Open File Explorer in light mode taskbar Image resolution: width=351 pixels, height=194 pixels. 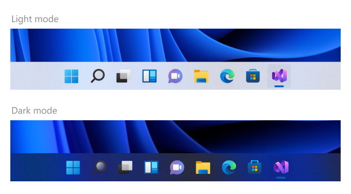(x=201, y=76)
